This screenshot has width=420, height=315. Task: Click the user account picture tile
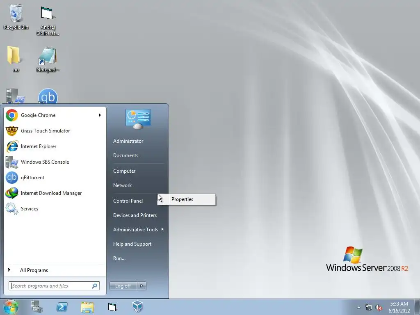pyautogui.click(x=138, y=119)
